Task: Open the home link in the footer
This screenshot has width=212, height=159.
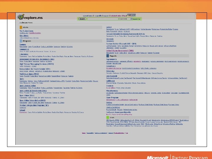Action: pyautogui.click(x=84, y=133)
